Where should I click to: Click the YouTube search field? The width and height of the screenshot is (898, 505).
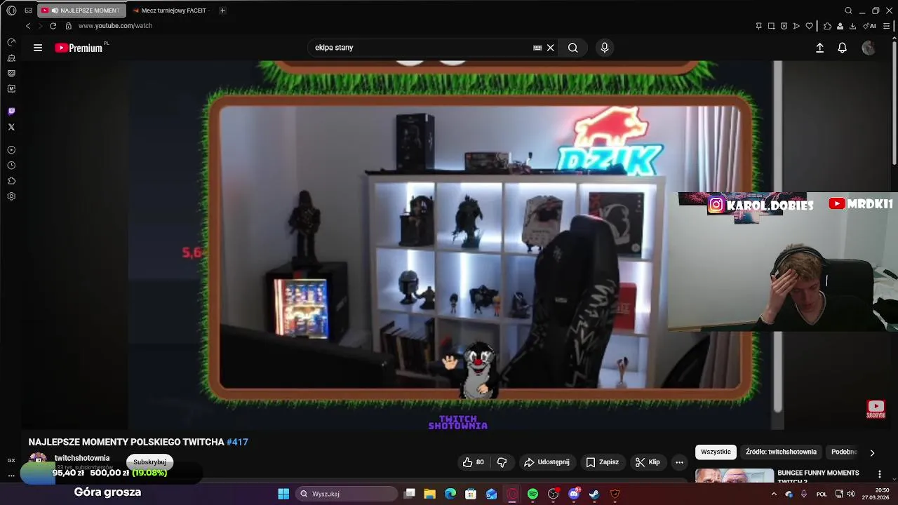[421, 48]
